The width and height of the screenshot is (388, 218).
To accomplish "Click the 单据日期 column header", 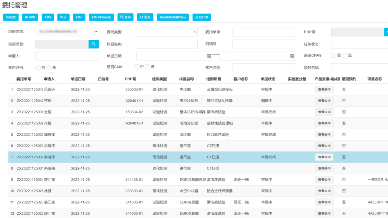I will [x=78, y=79].
